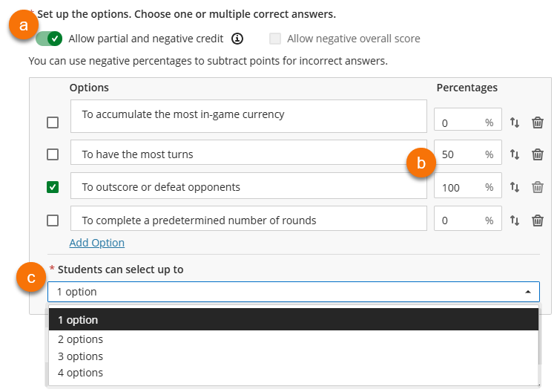Check 'To accumulate the most in-game currency' checkbox
557x392 pixels.
coord(53,122)
